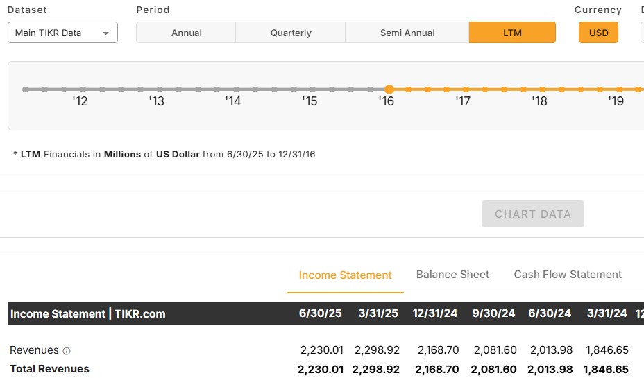Click the large orange timeline handle at '16
This screenshot has width=644, height=378.
(x=389, y=89)
